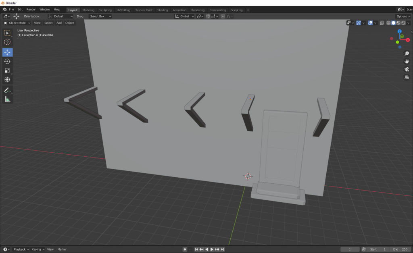
Task: Select the Transform tool
Action: (x=7, y=80)
